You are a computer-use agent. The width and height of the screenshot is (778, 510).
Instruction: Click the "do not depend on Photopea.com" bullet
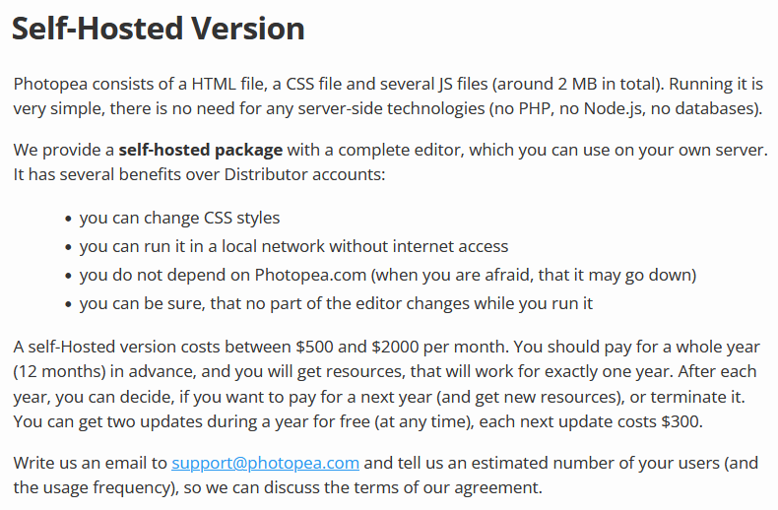pos(388,275)
